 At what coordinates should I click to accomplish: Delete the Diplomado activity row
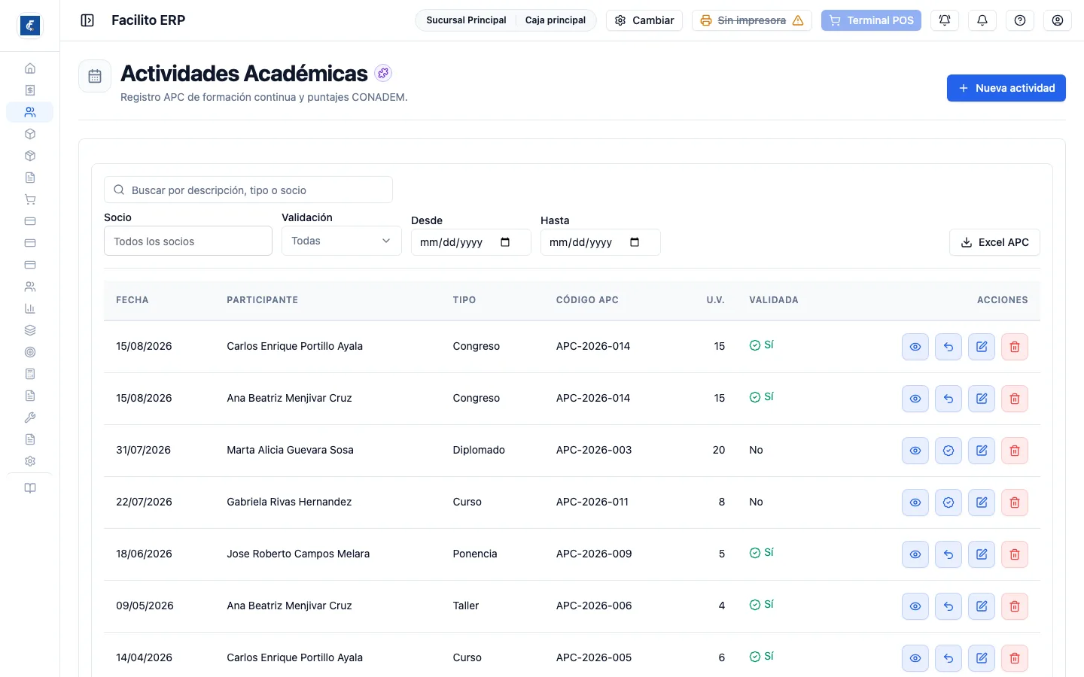pos(1015,451)
